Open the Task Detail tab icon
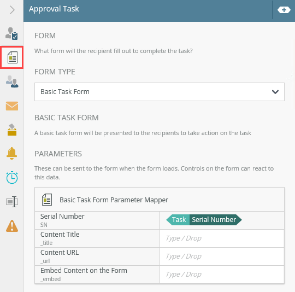 [x=11, y=34]
